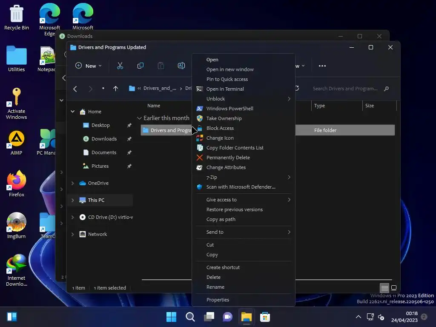The width and height of the screenshot is (436, 327).
Task: Launch Internet Download Manager shortcut
Action: tap(17, 270)
